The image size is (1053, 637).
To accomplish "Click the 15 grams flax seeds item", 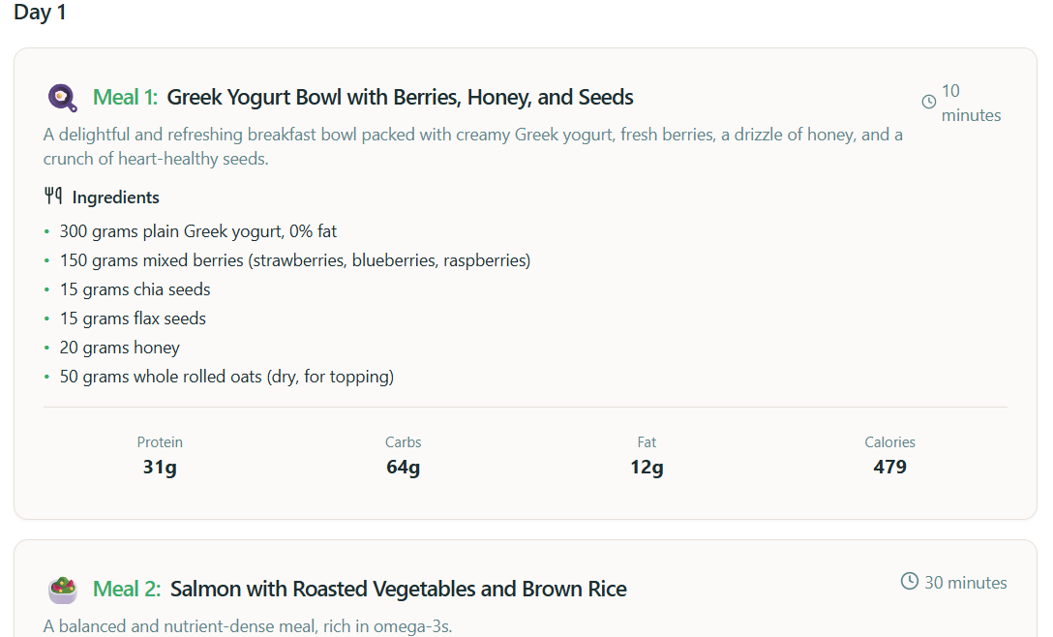I will point(133,318).
